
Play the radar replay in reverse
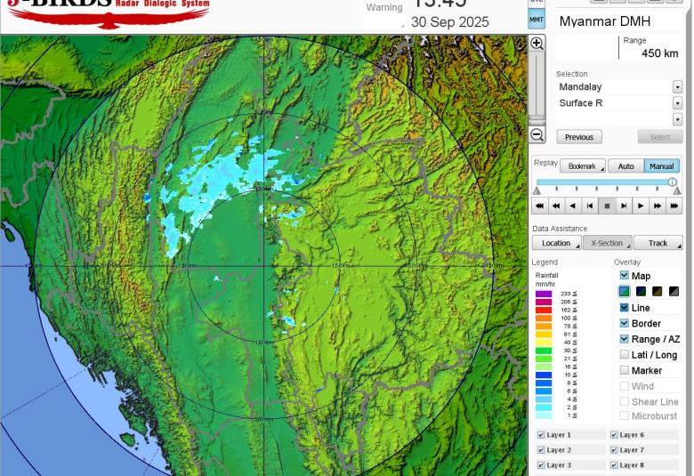572,206
